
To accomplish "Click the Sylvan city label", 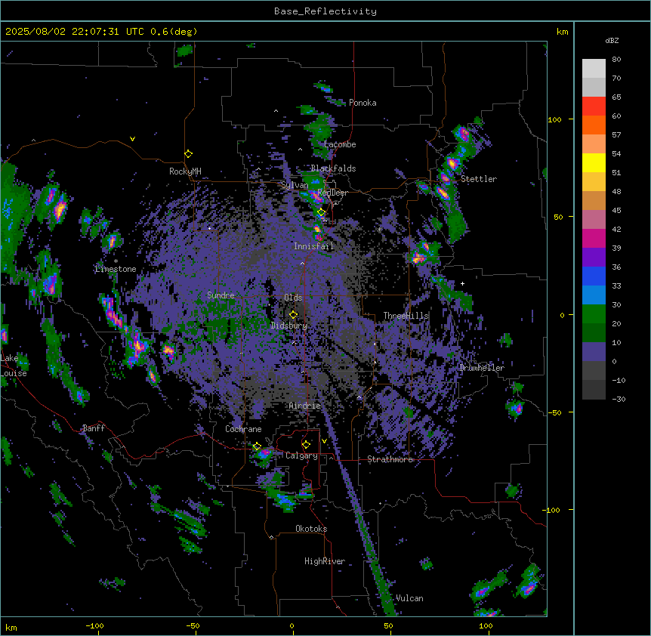I will pos(295,185).
